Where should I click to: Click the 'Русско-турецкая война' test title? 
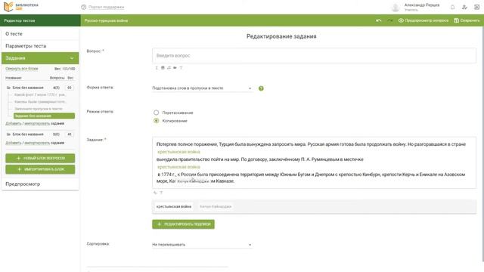click(106, 20)
